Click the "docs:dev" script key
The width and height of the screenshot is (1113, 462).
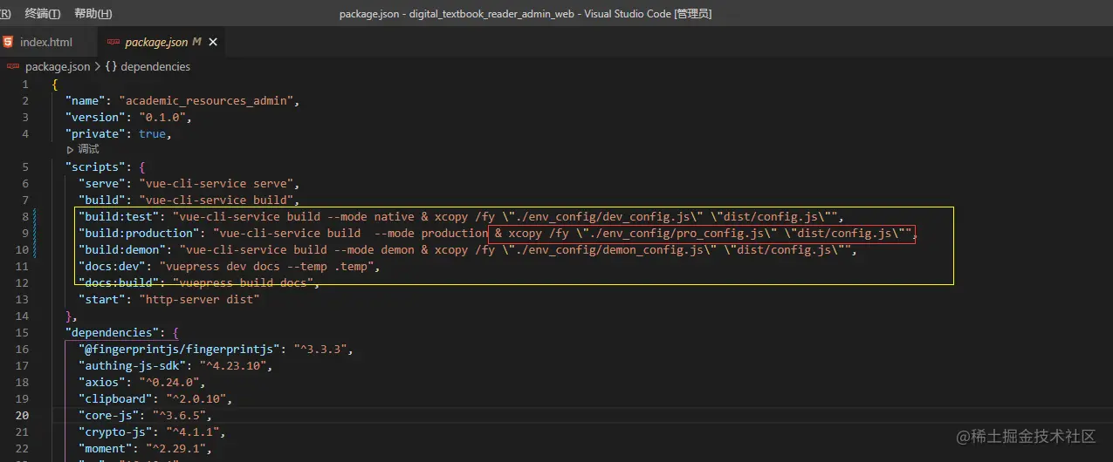(x=113, y=266)
